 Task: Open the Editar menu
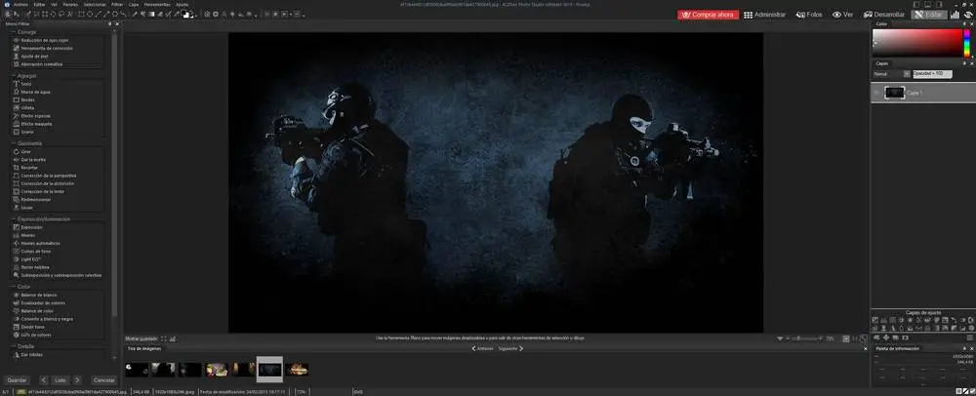(x=39, y=4)
